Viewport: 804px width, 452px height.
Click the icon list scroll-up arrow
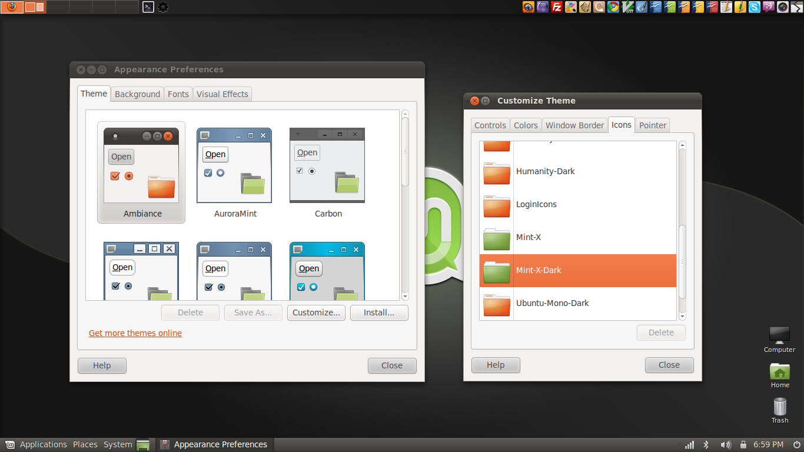tap(683, 145)
